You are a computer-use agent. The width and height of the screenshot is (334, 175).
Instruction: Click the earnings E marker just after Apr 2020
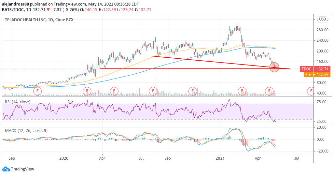pyautogui.click(x=114, y=91)
